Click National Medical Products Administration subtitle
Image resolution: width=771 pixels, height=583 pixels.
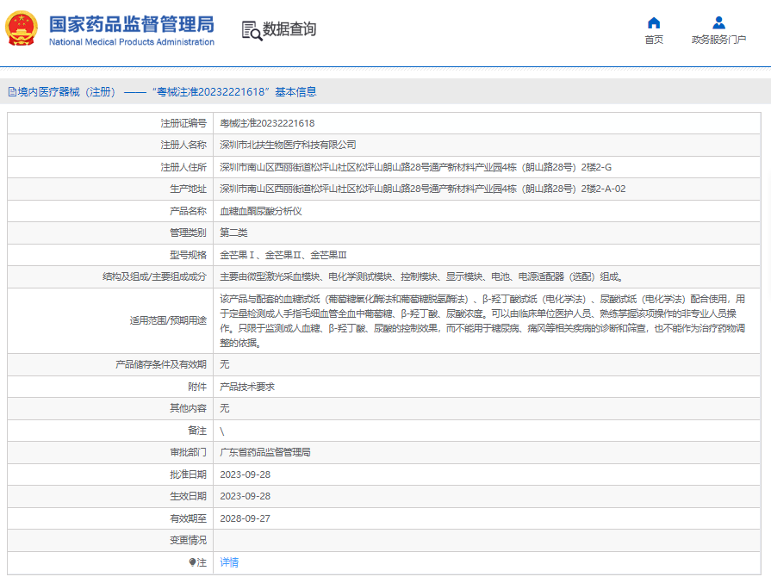(131, 42)
